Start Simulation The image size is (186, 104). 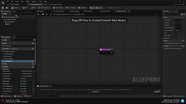(x=82, y=8)
